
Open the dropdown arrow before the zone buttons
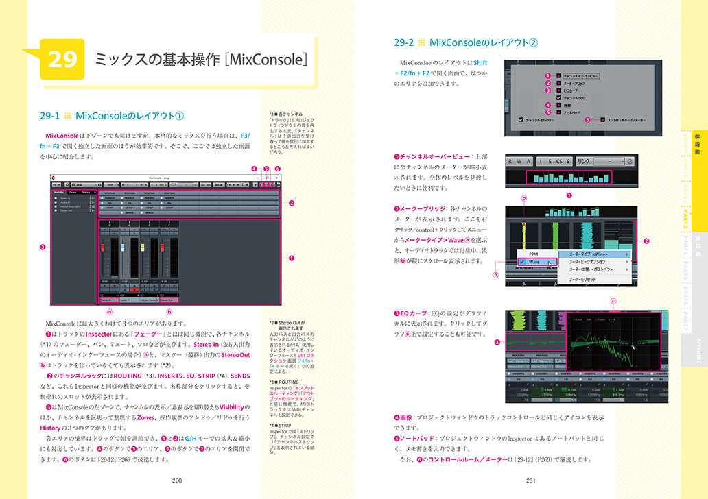[255, 185]
